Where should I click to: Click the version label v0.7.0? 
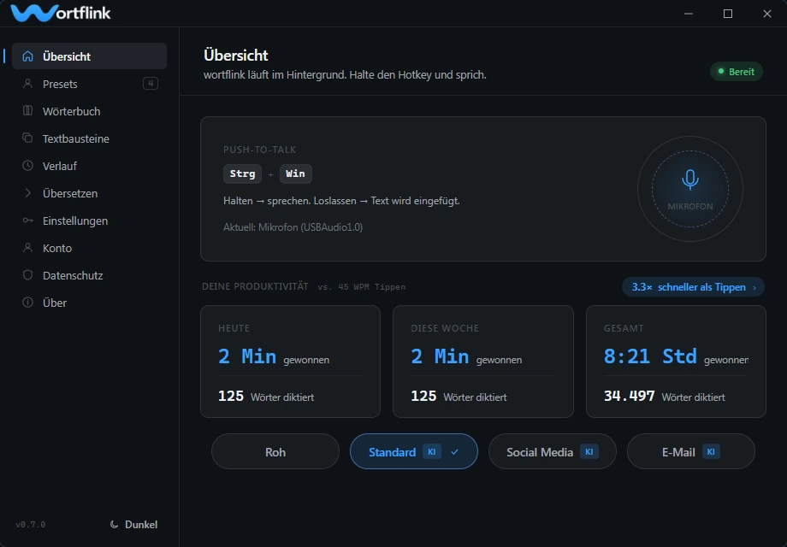[31, 525]
